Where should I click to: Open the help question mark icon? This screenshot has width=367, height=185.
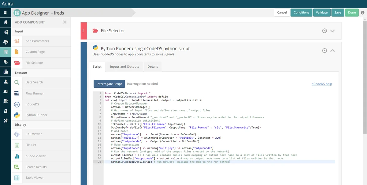point(363,13)
